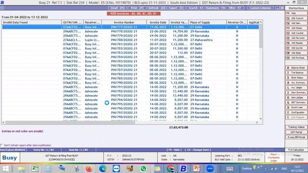Click the Busy B title bar icon

coord(2,2)
